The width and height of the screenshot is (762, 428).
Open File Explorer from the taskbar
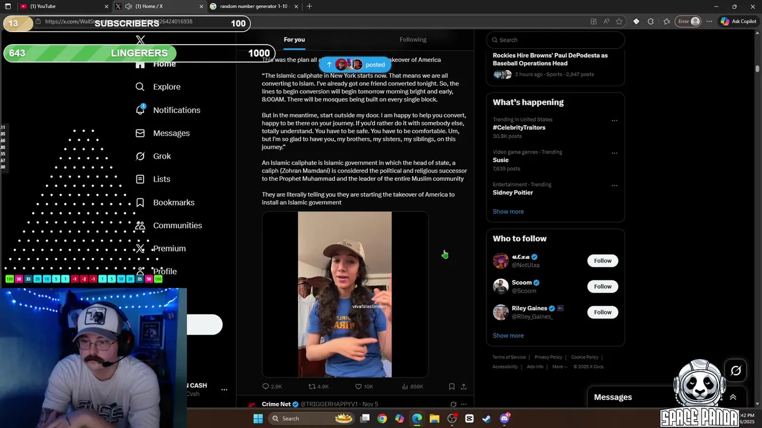(435, 418)
